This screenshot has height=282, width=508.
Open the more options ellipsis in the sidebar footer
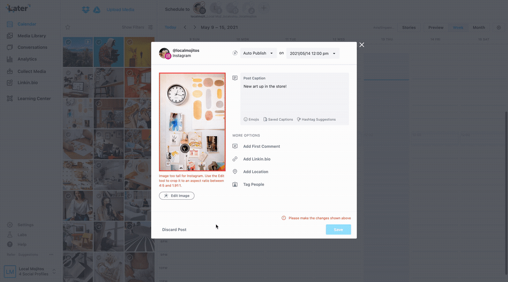(x=51, y=255)
